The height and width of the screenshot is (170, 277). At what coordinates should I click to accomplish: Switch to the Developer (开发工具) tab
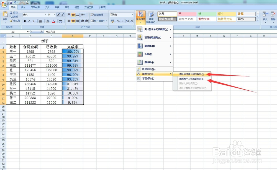[x=89, y=7]
